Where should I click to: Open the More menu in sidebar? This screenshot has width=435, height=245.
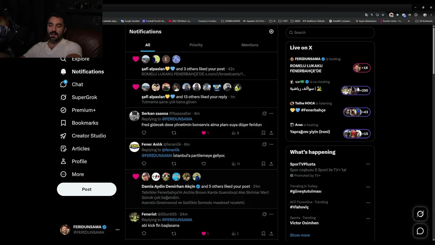tap(72, 174)
